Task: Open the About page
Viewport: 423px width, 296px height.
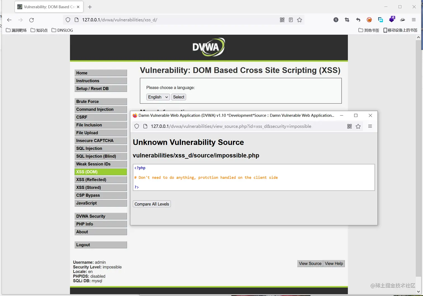Action: point(101,232)
